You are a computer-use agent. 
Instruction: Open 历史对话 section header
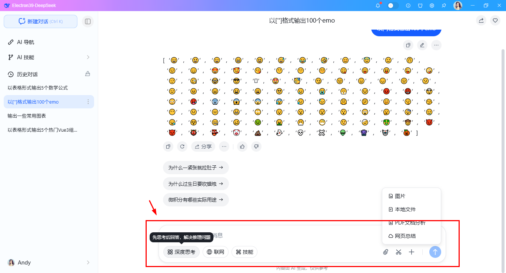(27, 74)
